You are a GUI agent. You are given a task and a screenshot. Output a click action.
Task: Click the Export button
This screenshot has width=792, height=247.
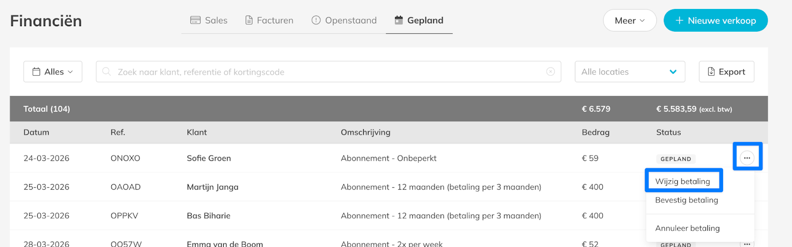coord(726,72)
